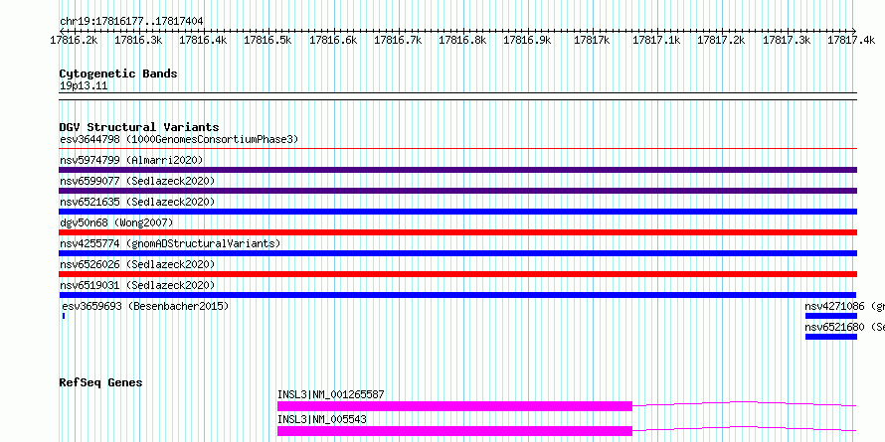The image size is (885, 442).
Task: Click the tiny blue esv3659693 variant marker
Action: pyautogui.click(x=64, y=316)
